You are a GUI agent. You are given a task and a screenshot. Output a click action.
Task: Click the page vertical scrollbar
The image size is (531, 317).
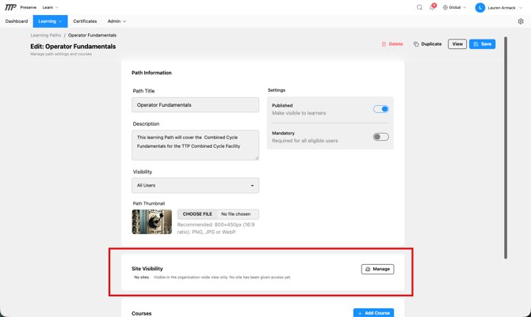(506, 148)
